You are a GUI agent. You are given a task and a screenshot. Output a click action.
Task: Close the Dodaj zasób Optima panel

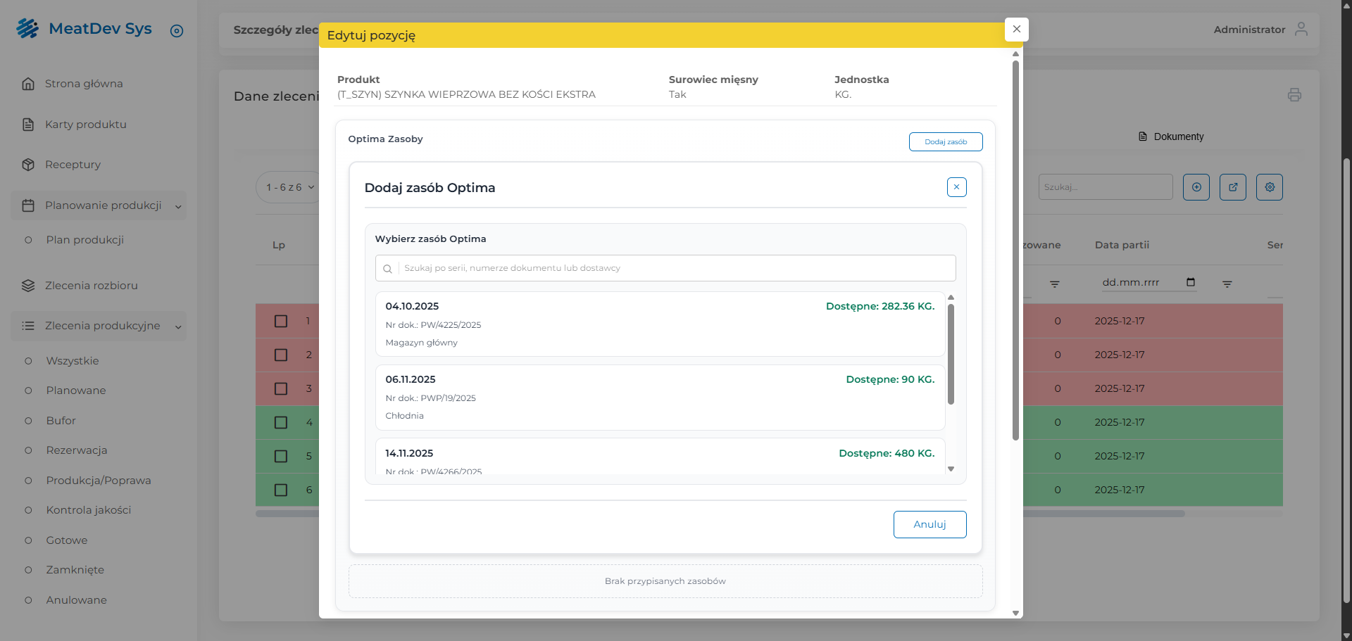[956, 187]
